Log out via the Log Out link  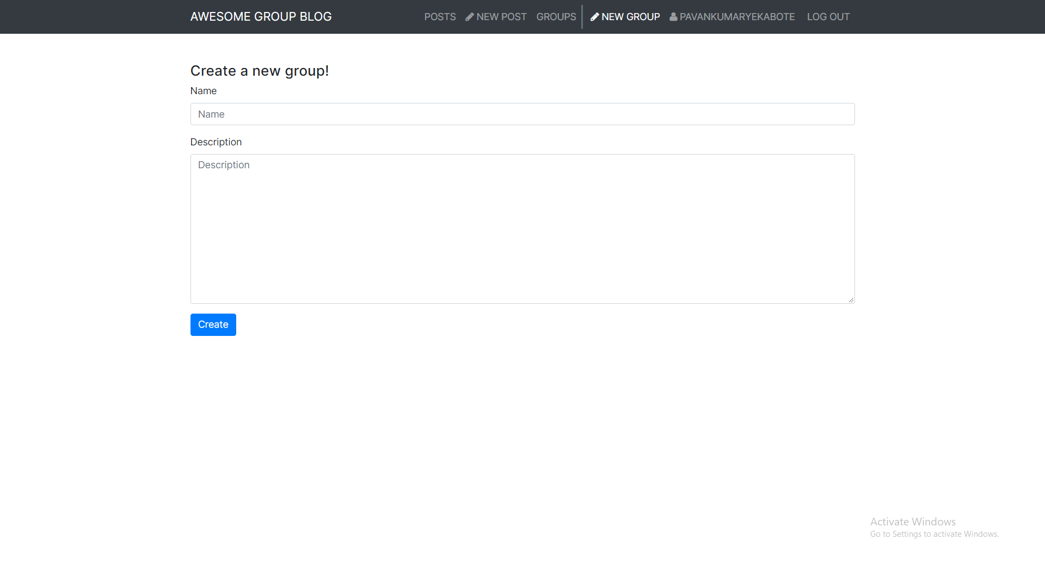pyautogui.click(x=828, y=17)
